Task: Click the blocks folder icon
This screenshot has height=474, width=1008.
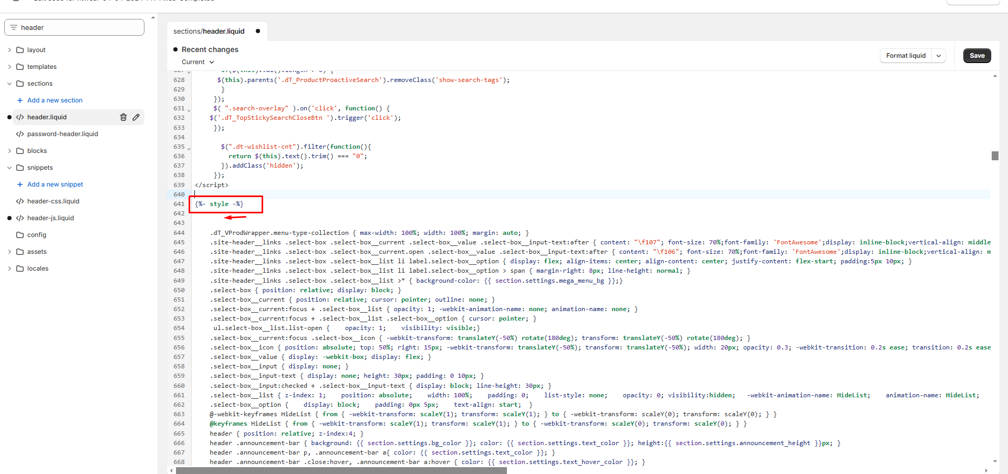Action: point(20,151)
